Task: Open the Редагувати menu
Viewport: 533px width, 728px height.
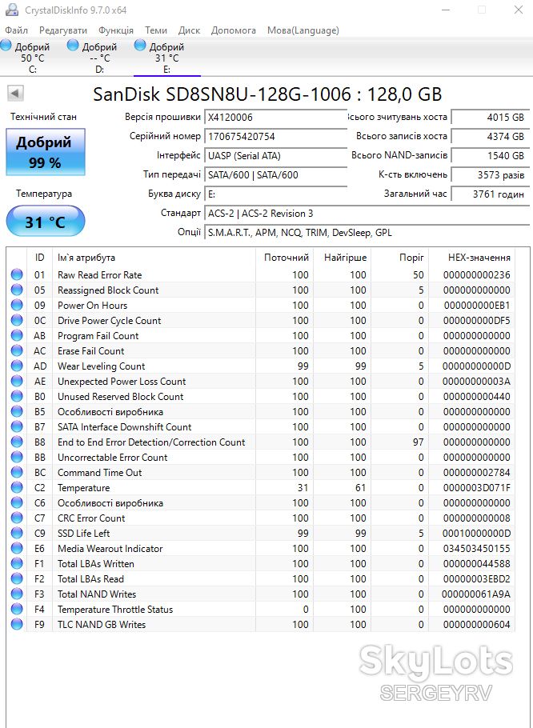Action: pos(63,30)
